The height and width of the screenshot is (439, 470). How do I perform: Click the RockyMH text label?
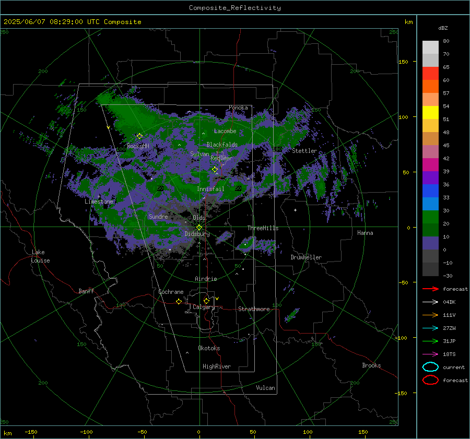coord(138,146)
